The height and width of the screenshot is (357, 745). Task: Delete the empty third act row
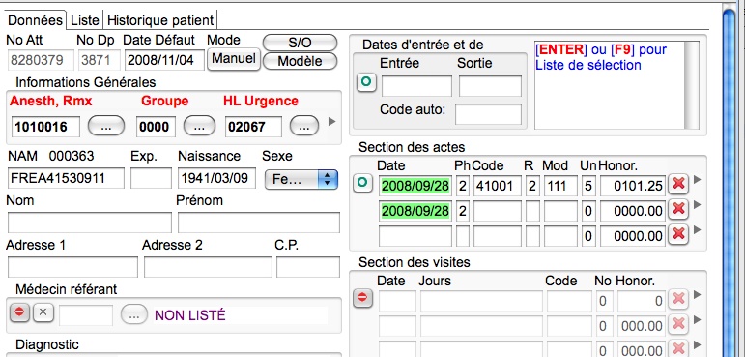(x=678, y=234)
